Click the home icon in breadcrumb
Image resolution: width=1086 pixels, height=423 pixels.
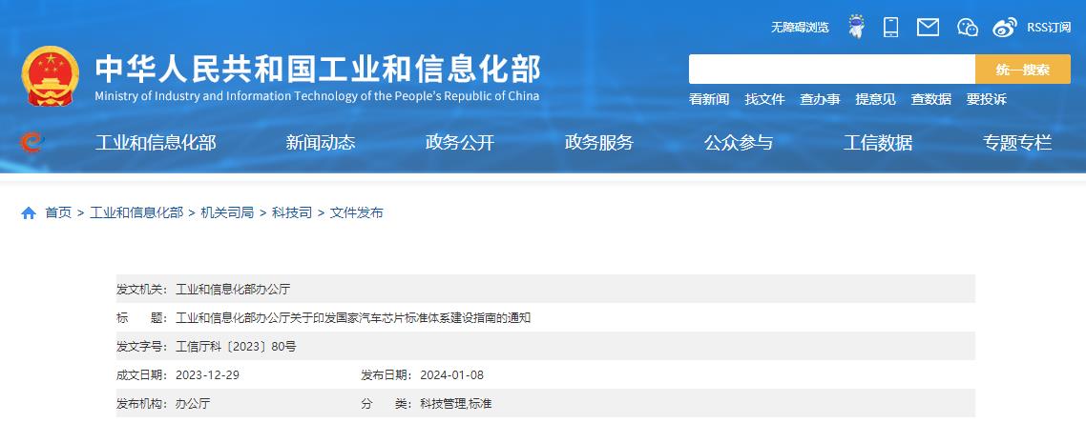[29, 213]
